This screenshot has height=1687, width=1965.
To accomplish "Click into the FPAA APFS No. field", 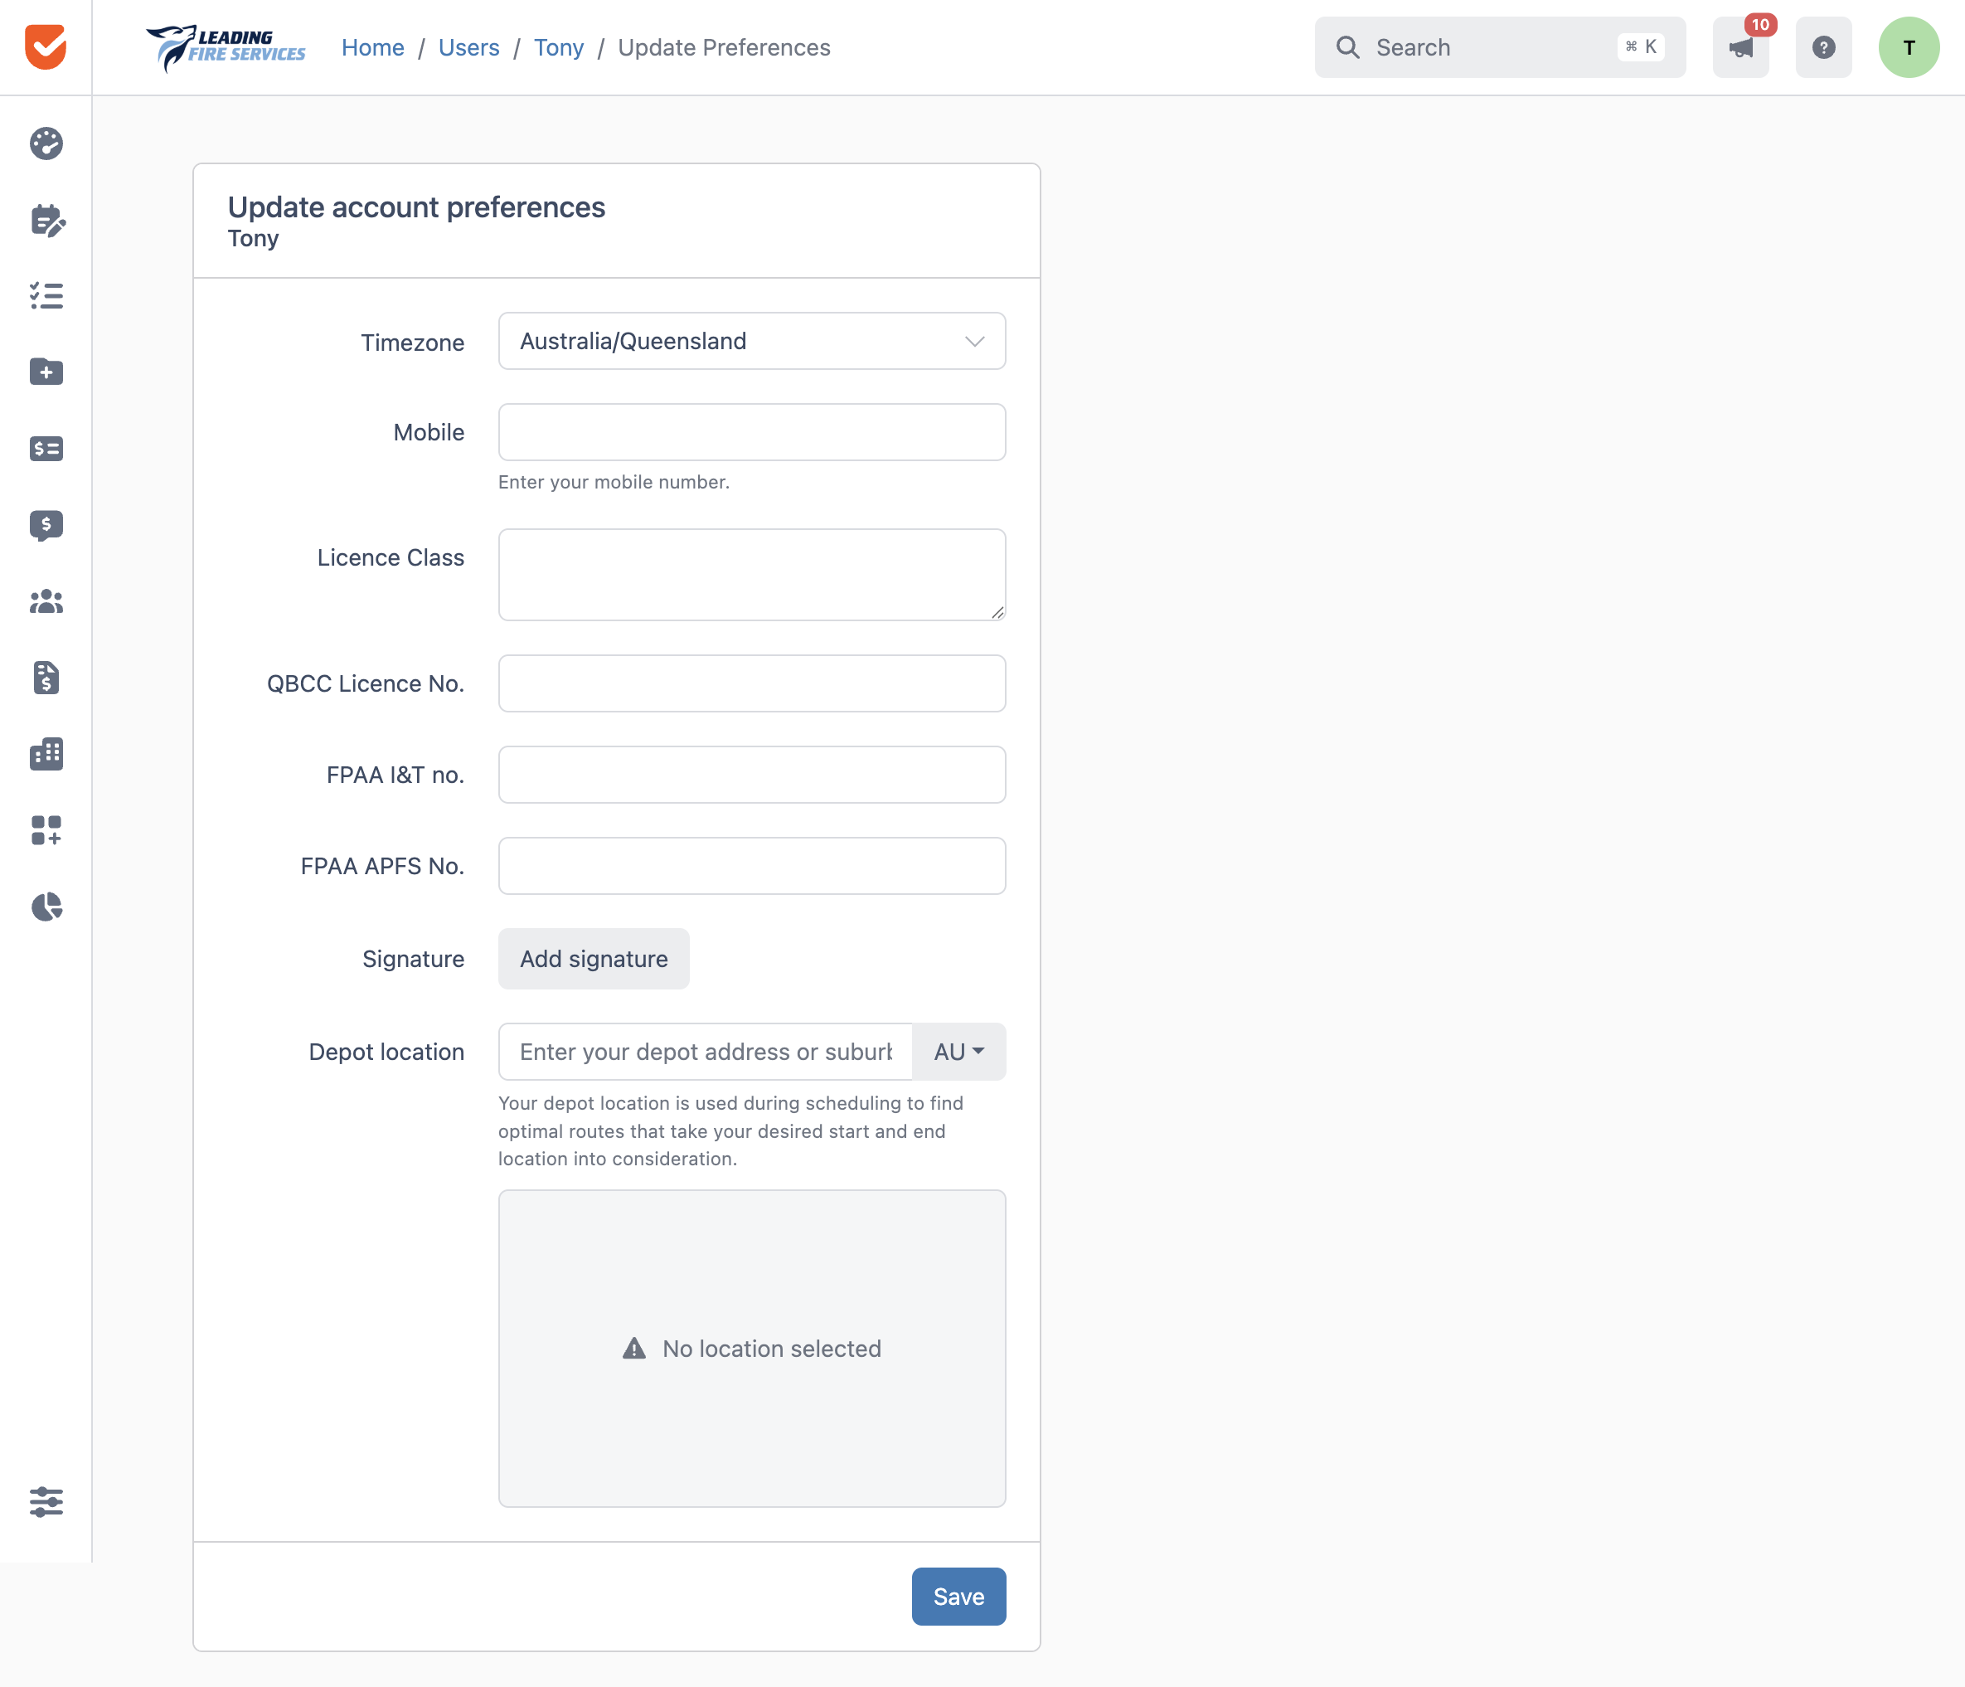I will [751, 866].
